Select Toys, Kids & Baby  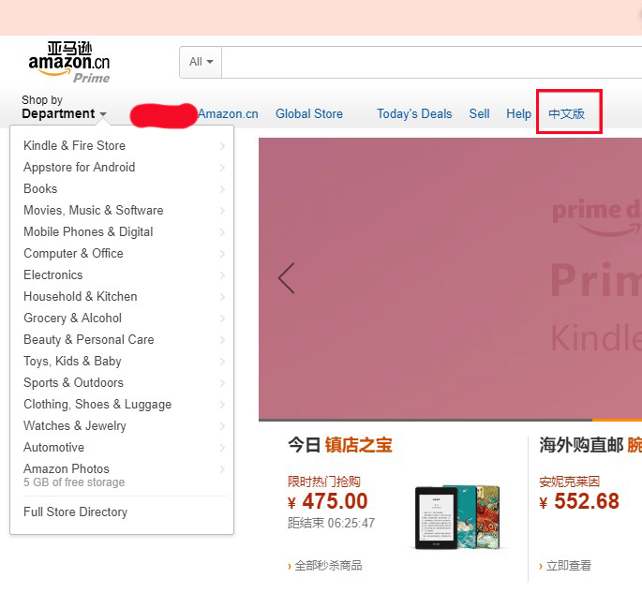coord(72,362)
